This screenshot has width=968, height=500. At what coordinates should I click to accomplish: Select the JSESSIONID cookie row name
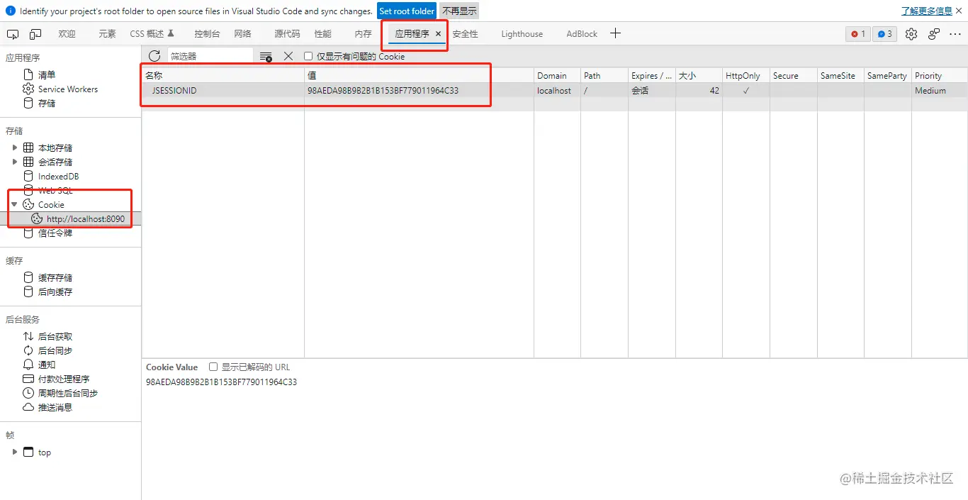pyautogui.click(x=174, y=91)
